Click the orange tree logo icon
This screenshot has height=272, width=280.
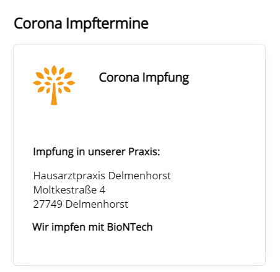pos(54,85)
